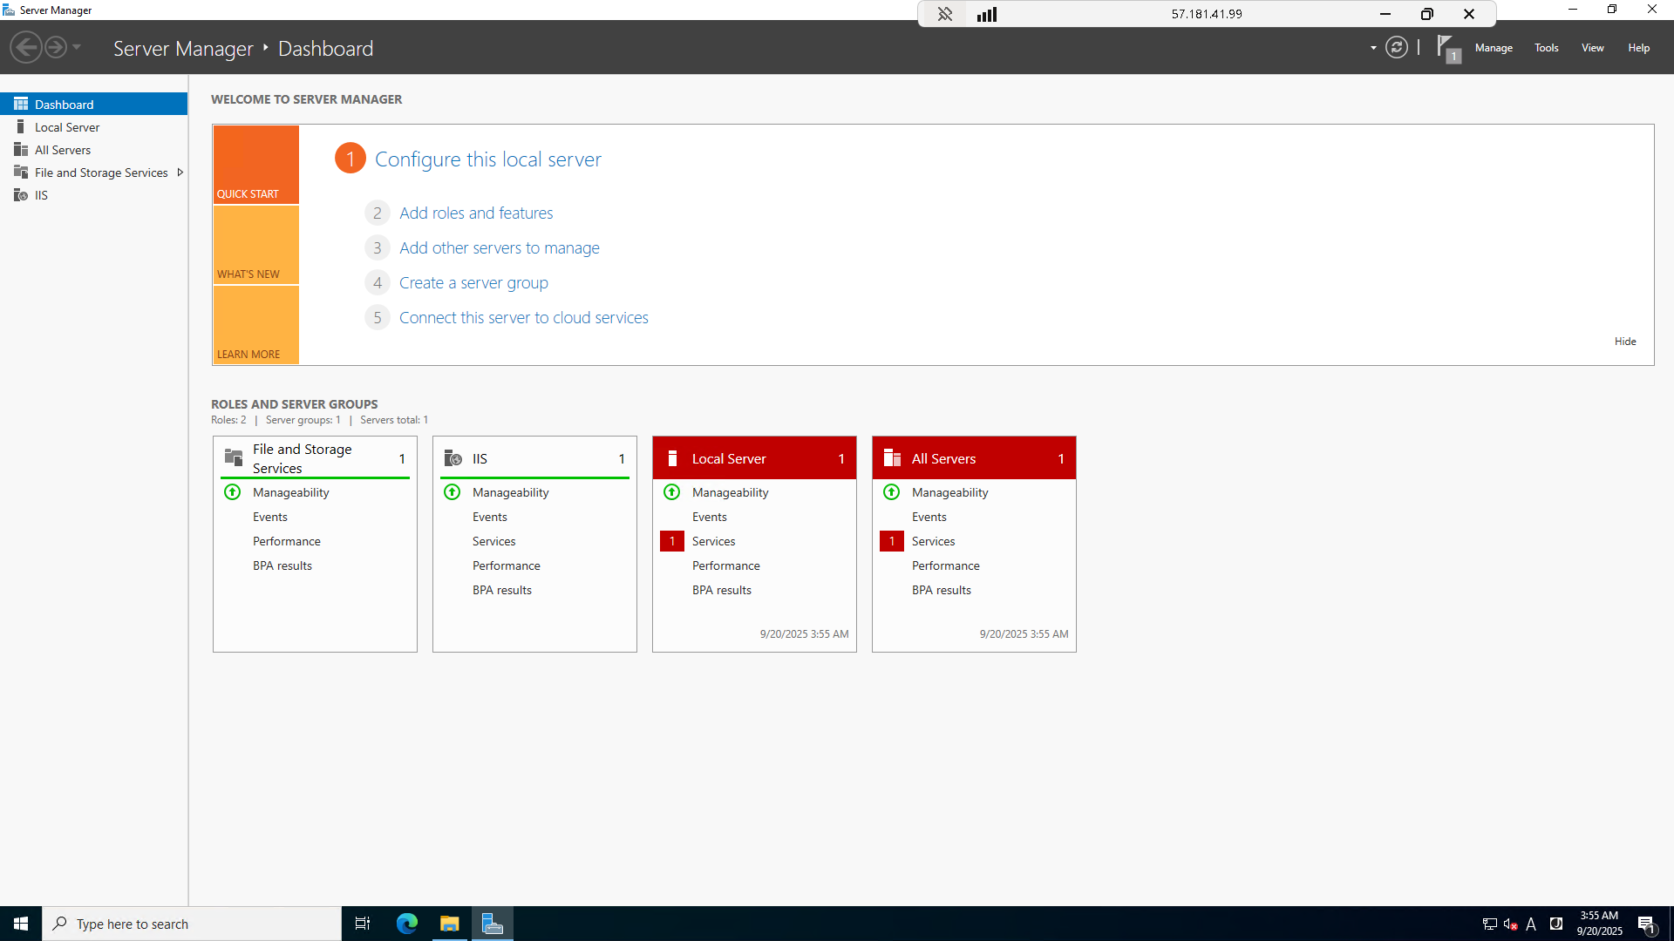Screen dimensions: 1674x941
Task: Select All Servers in sidebar
Action: coord(63,150)
